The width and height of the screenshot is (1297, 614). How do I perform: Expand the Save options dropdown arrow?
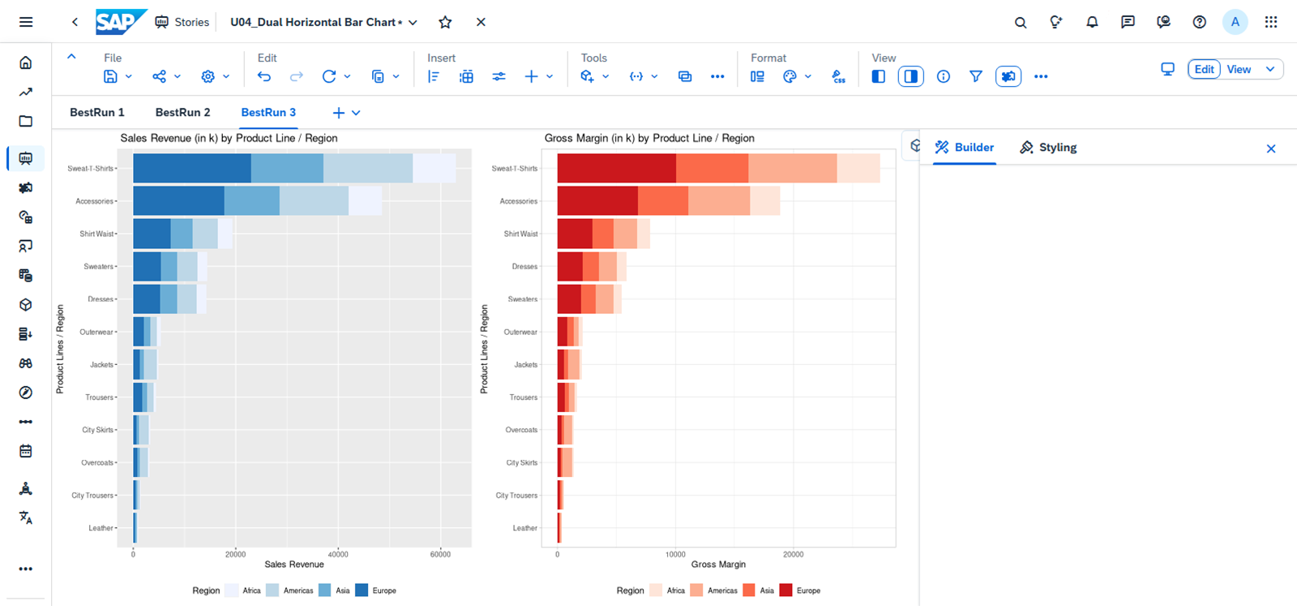pyautogui.click(x=129, y=76)
